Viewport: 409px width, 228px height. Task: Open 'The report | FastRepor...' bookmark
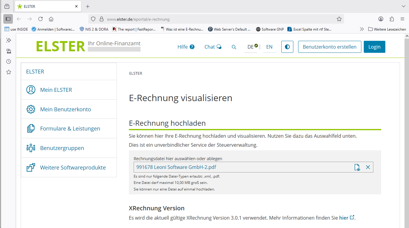pos(134,29)
